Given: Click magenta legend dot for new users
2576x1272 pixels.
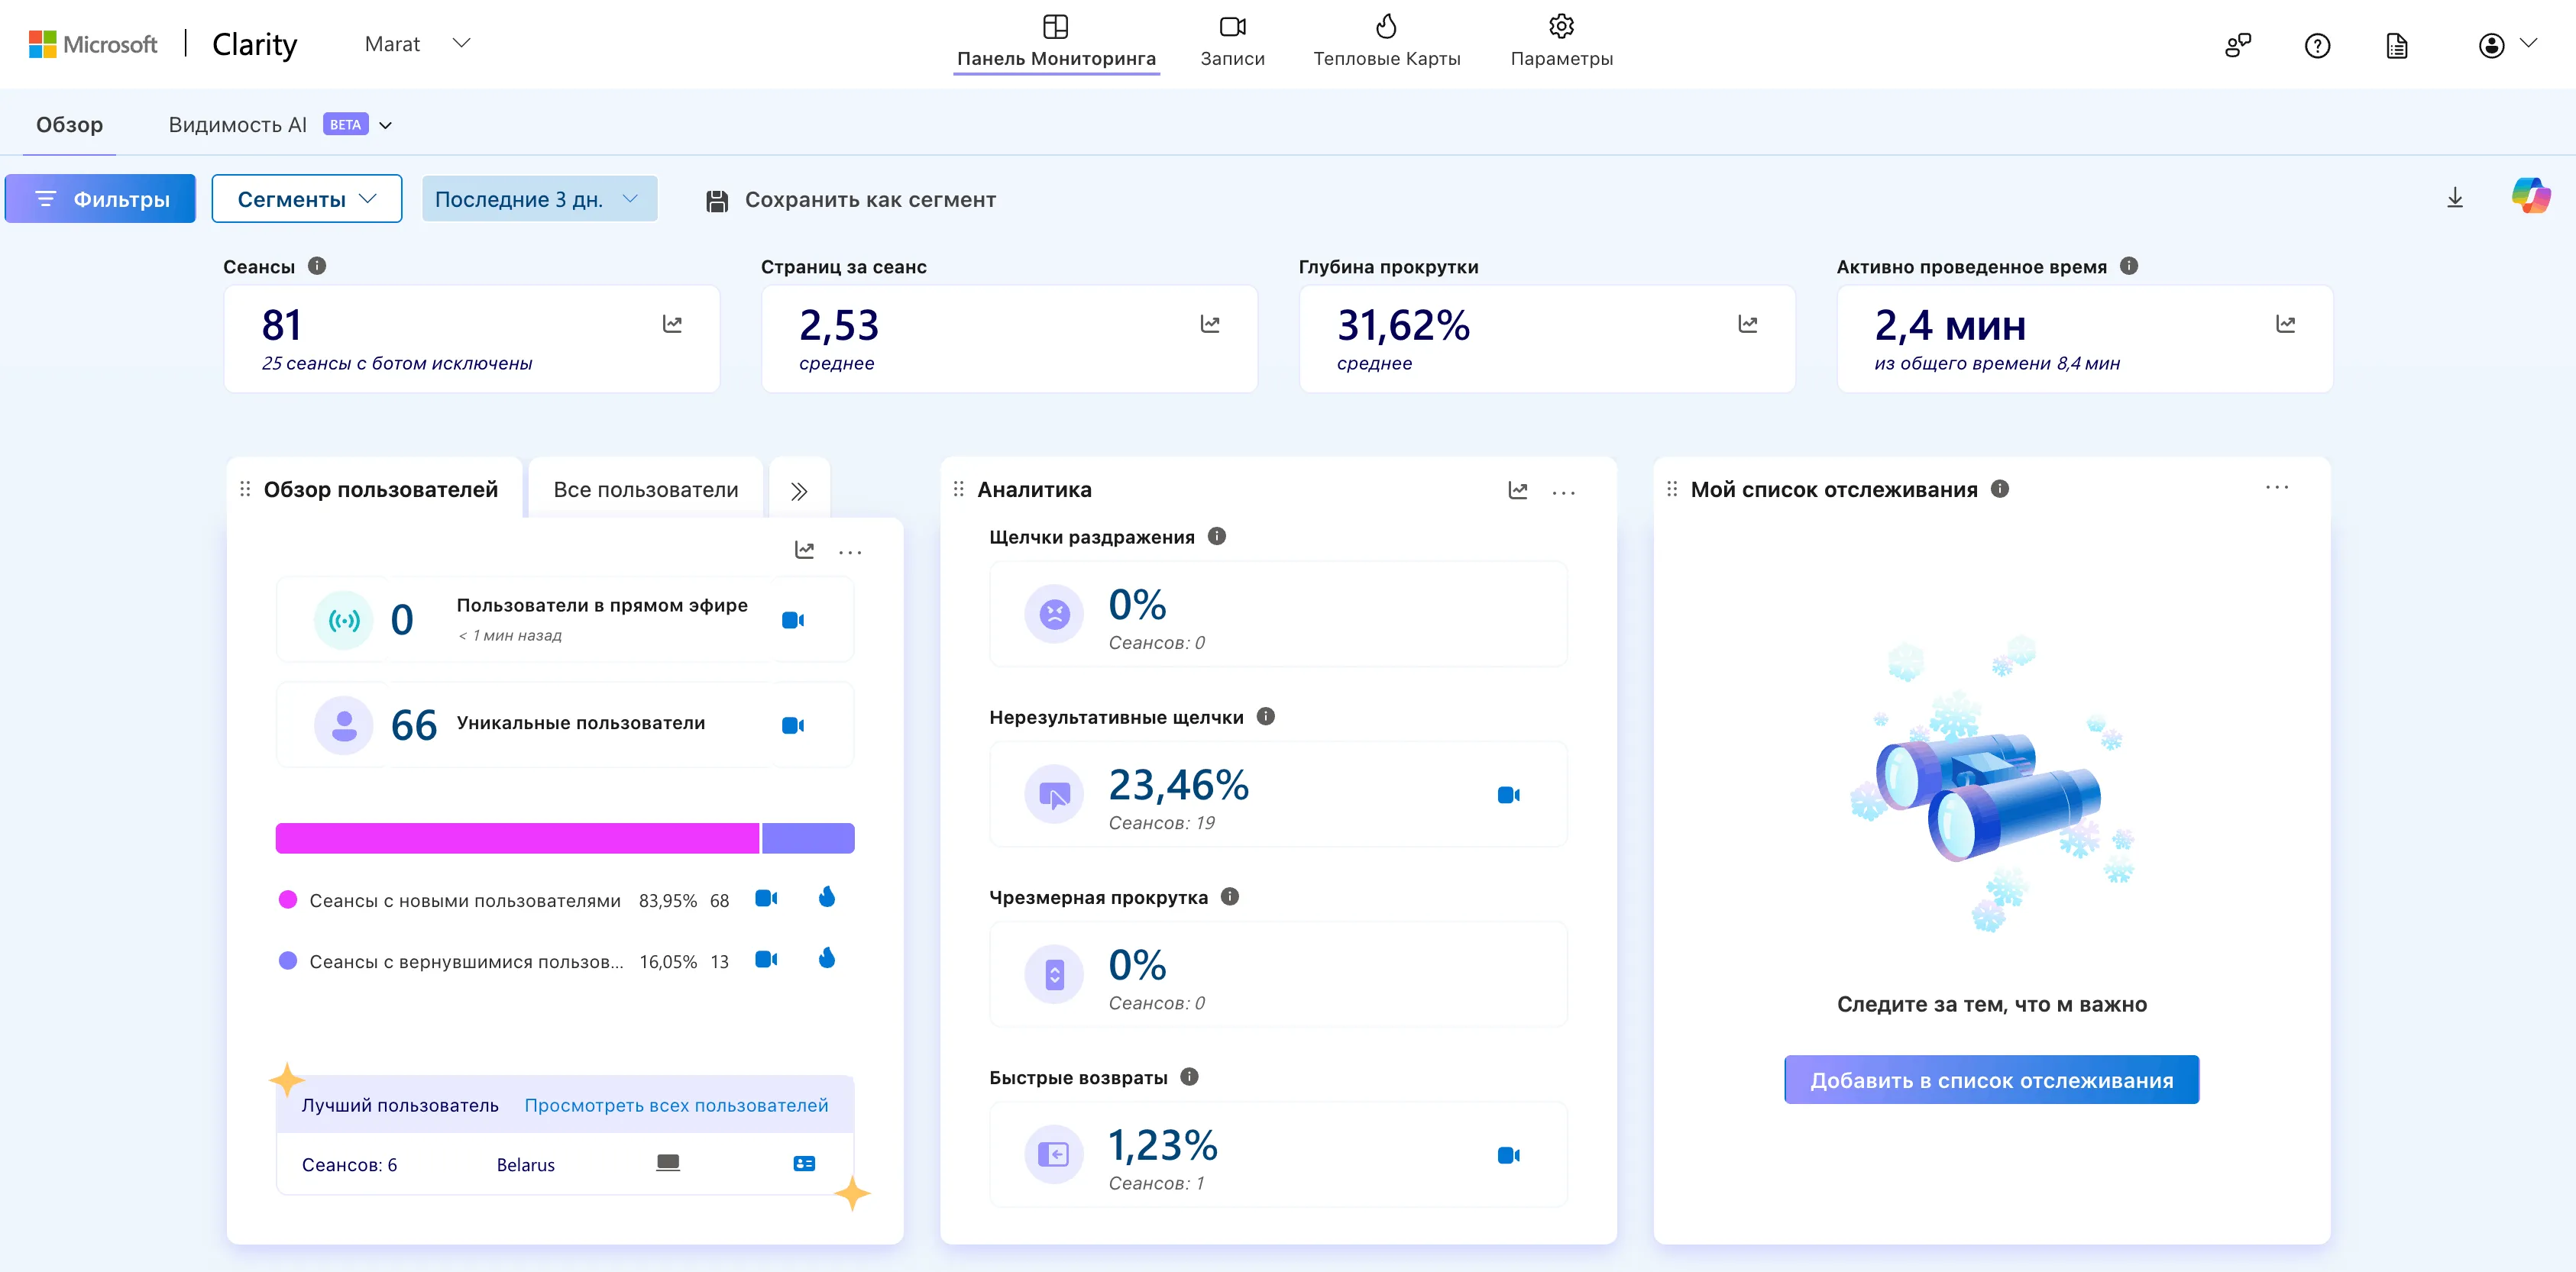Looking at the screenshot, I should (x=288, y=900).
